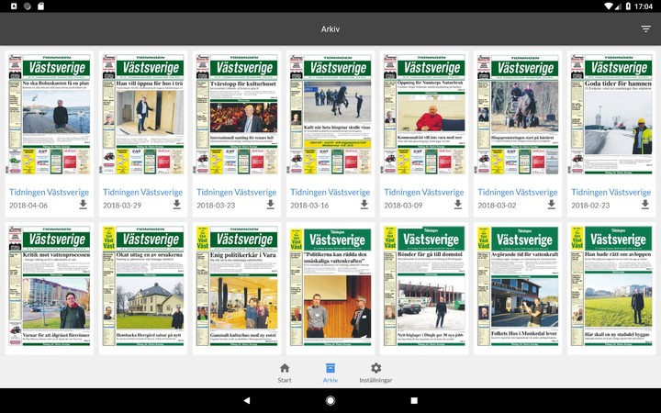Screen dimensions: 661x413
Task: Open cover 'Öppning för Nuntorps Naturbruk'
Action: (x=424, y=114)
